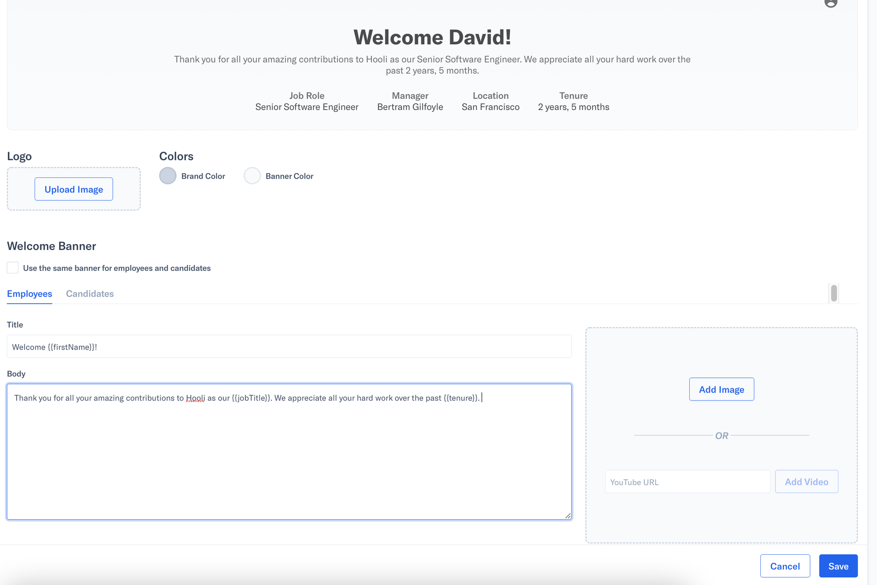Switch to the Candidates tab

[x=90, y=294]
